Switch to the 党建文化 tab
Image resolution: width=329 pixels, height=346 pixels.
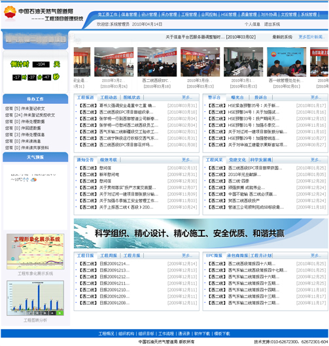(237, 160)
